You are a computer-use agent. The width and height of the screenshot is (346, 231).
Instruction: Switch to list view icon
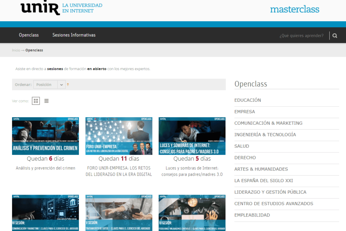46,101
